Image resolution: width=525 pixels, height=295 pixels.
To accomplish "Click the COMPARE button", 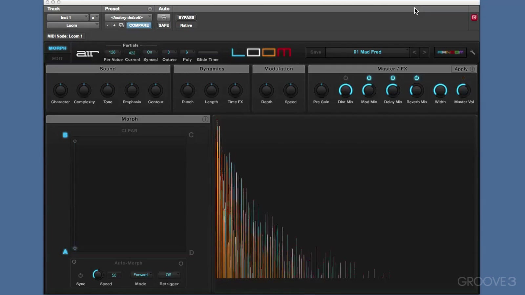I will click(x=139, y=25).
